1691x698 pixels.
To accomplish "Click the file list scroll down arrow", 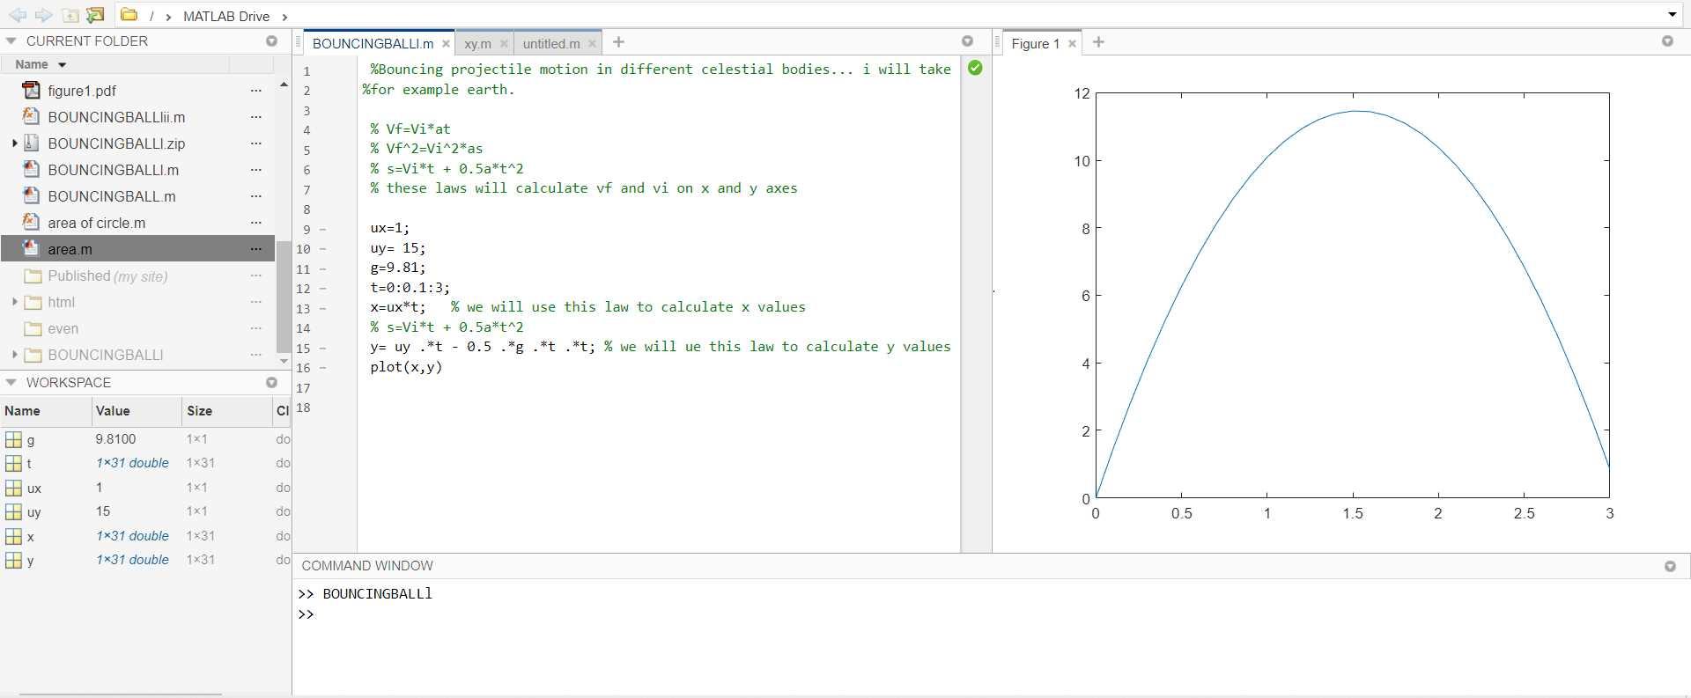I will [x=284, y=361].
